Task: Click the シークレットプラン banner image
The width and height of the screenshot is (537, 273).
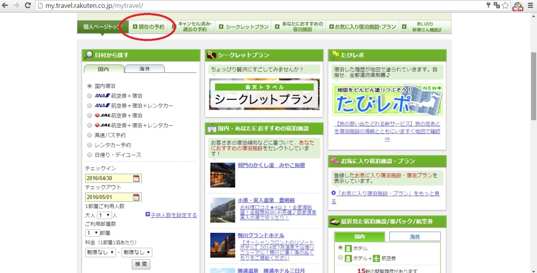Action: click(x=264, y=94)
